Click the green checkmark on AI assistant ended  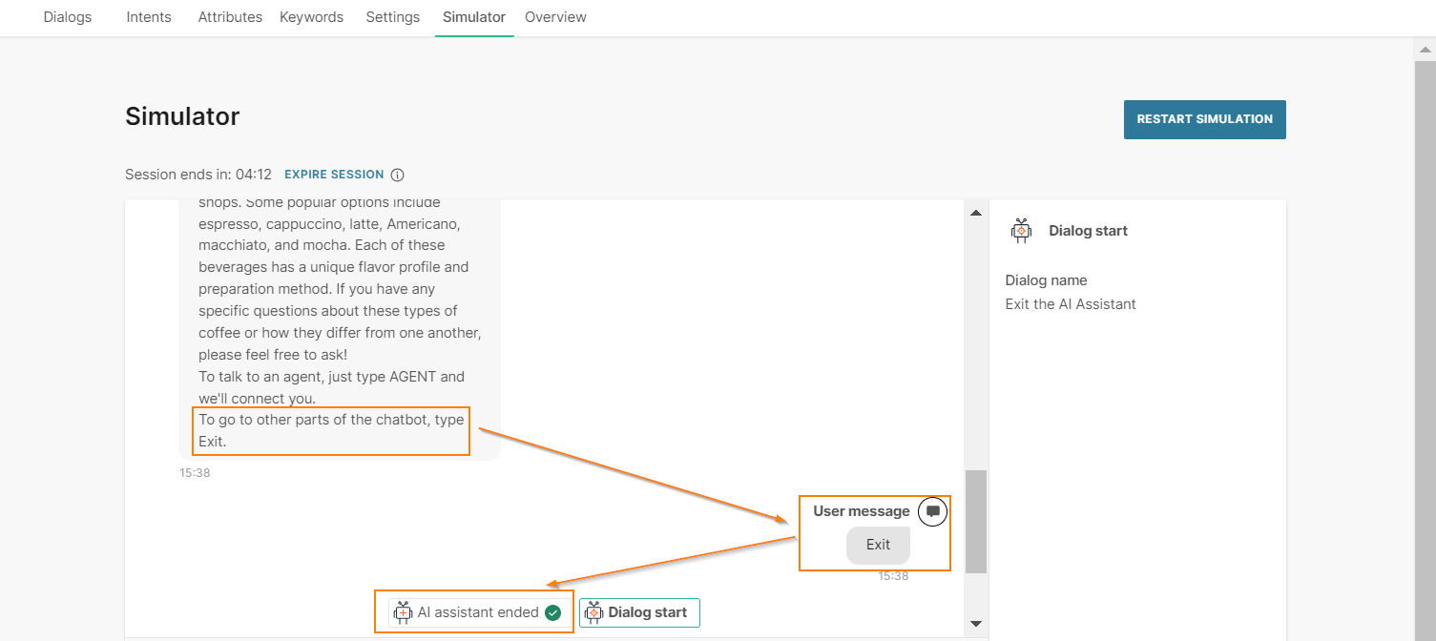(552, 612)
